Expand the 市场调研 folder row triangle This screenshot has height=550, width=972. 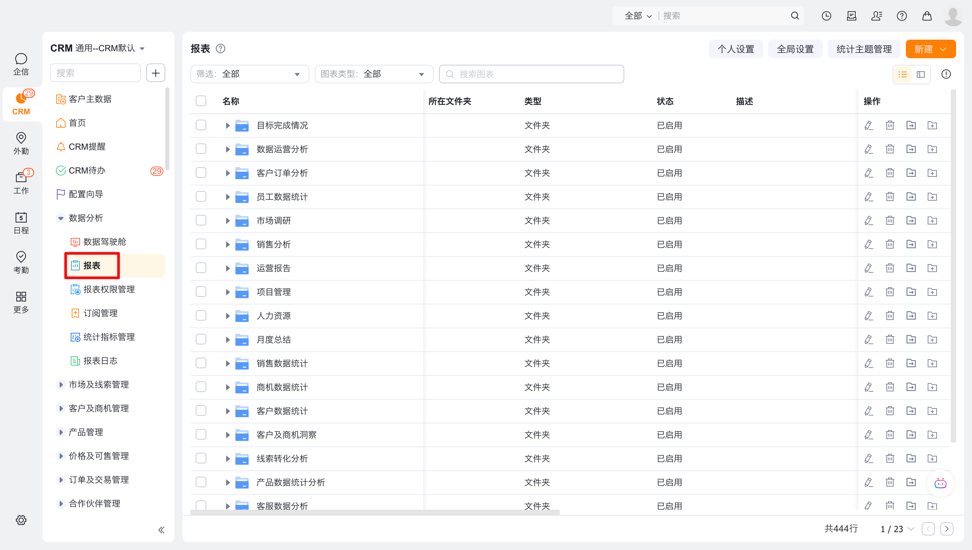click(x=227, y=220)
